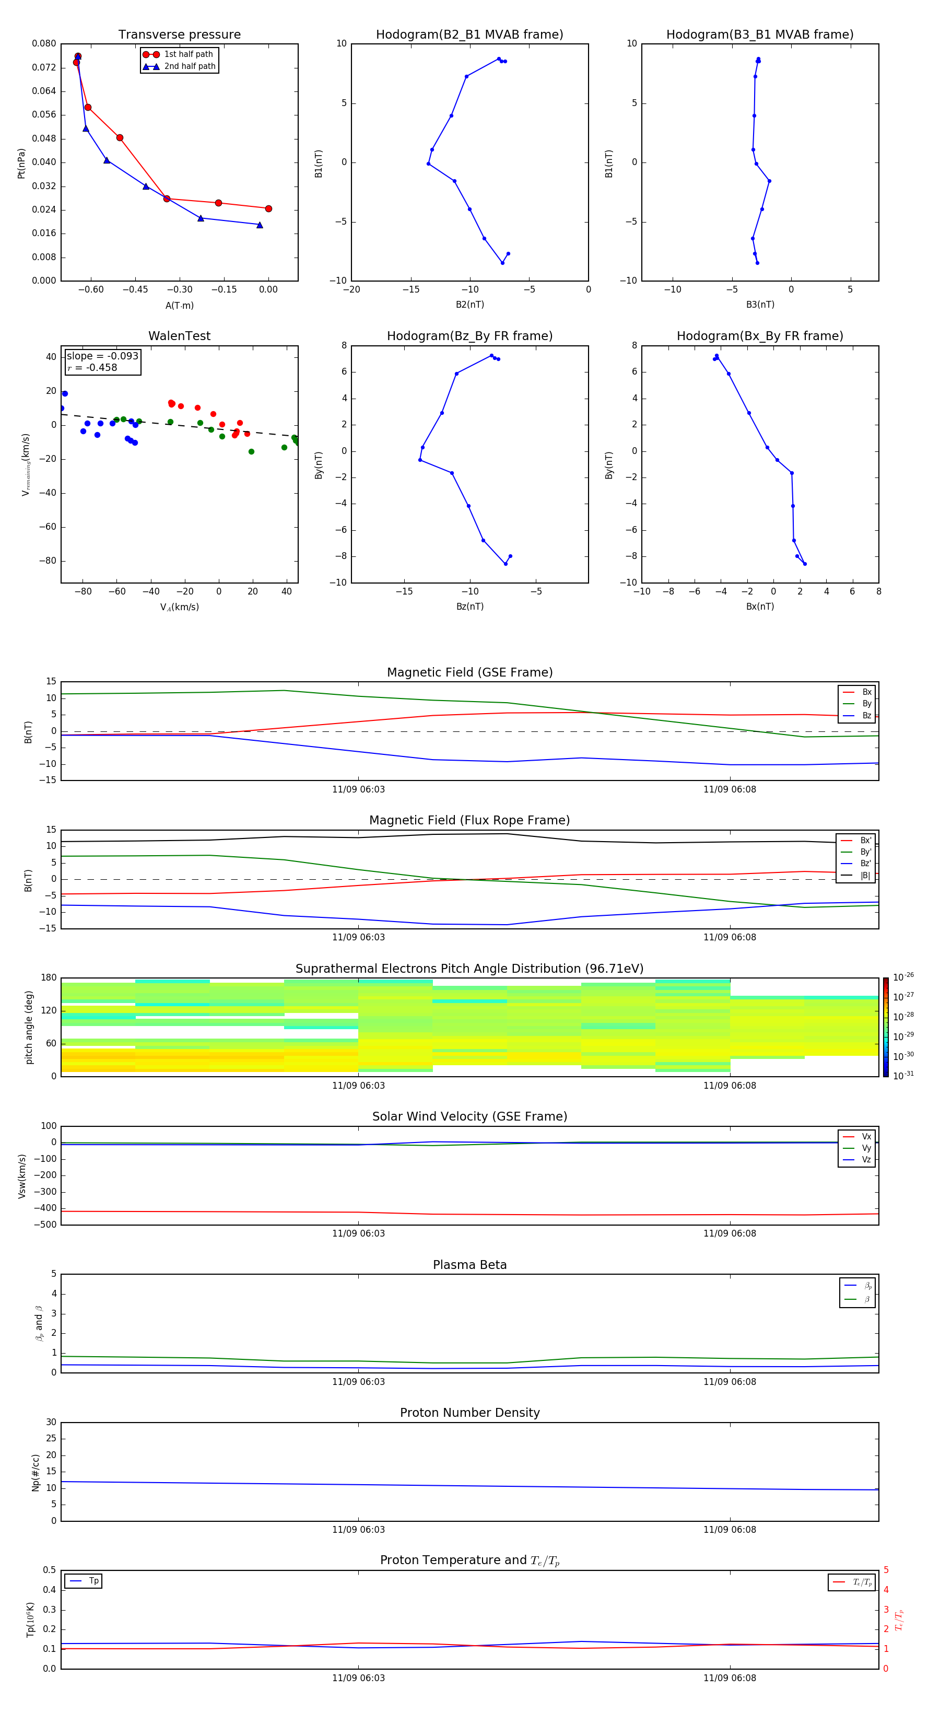Click 'A(T·m)' x-axis label

click(179, 305)
